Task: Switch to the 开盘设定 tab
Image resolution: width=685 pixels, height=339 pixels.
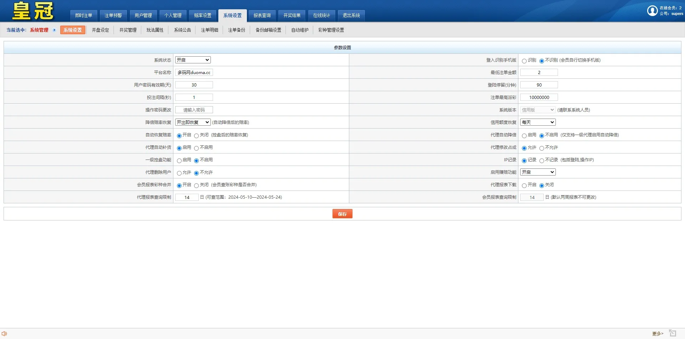Action: coord(100,30)
